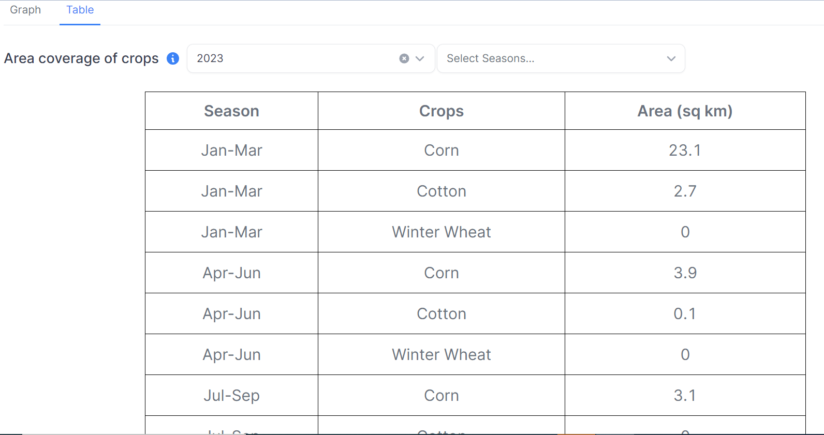
Task: Switch to the Graph tab
Action: coord(25,10)
